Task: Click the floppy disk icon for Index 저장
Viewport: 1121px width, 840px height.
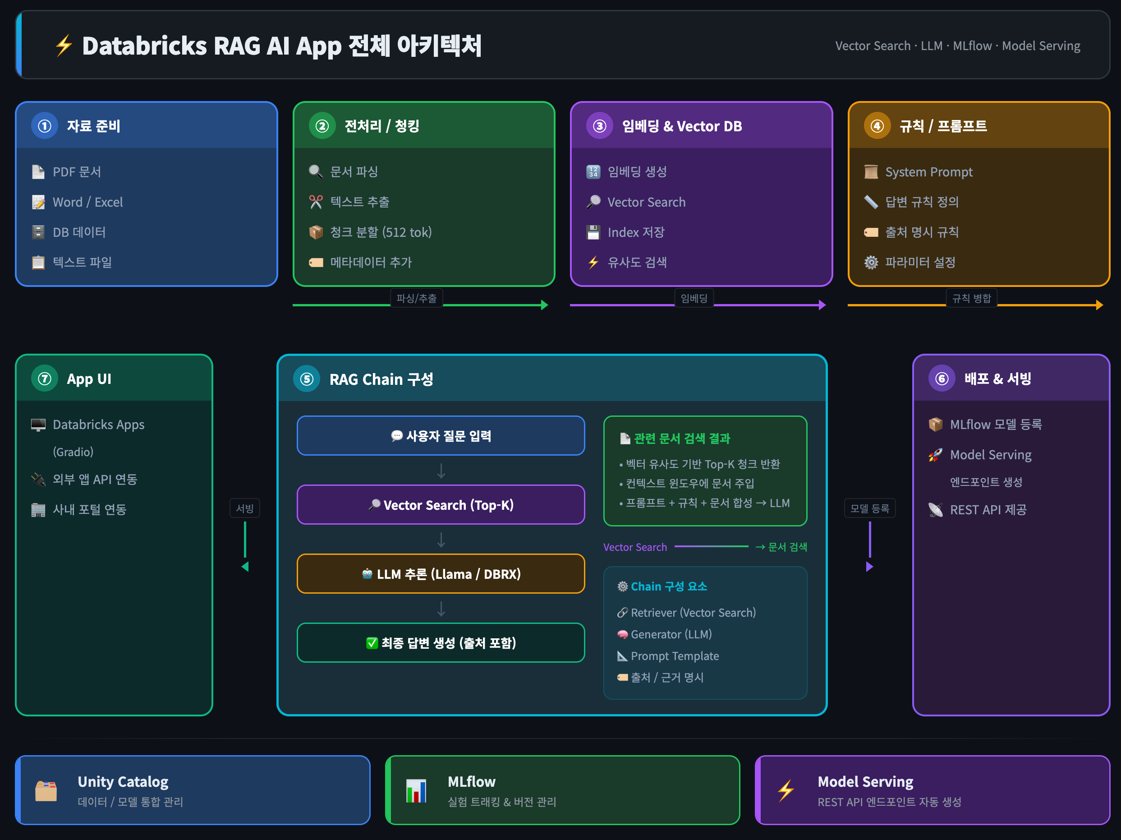Action: pos(593,232)
